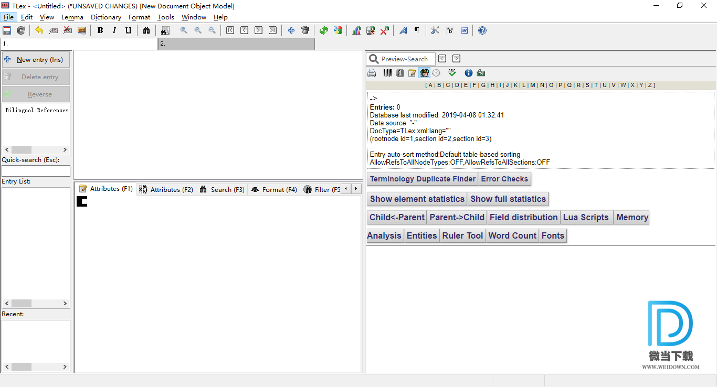Click the scissors tools icon
The width and height of the screenshot is (717, 387).
pyautogui.click(x=435, y=30)
